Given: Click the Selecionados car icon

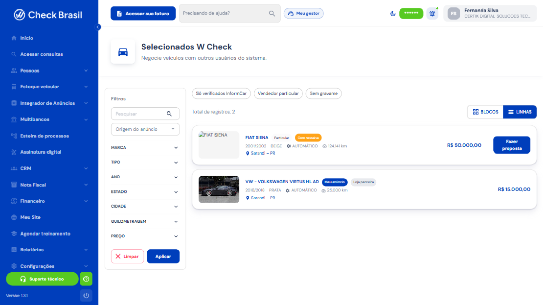Looking at the screenshot, I should point(123,52).
